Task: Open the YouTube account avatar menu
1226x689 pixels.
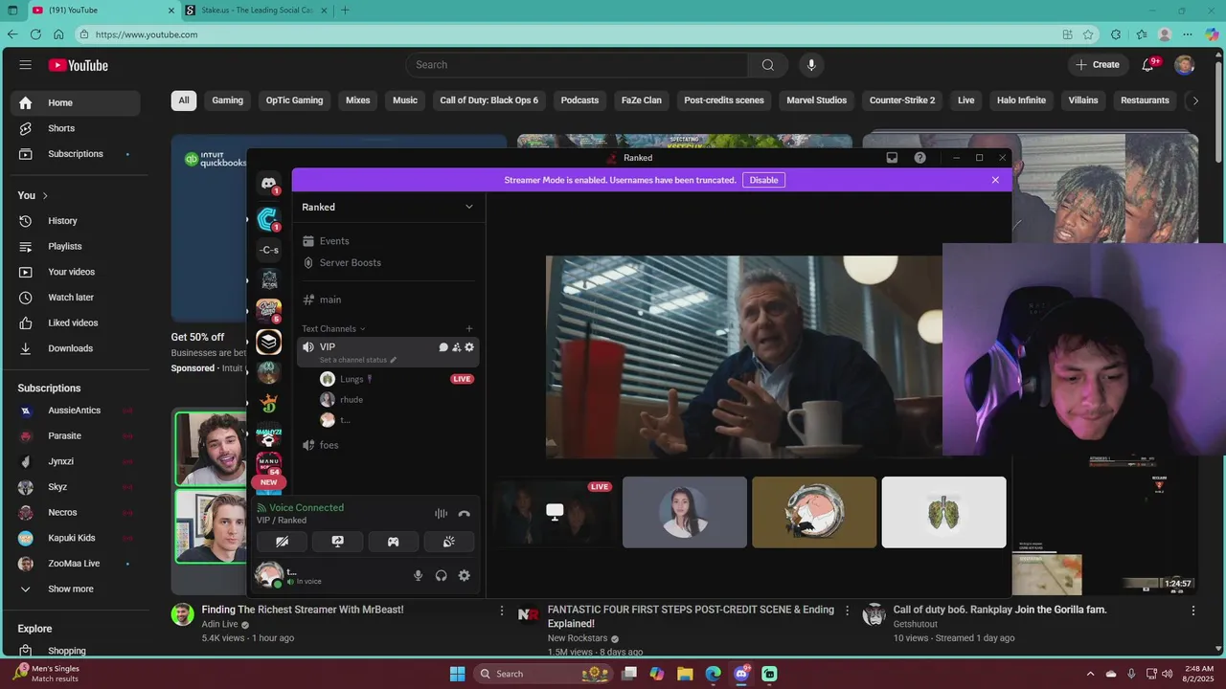Action: 1185,65
